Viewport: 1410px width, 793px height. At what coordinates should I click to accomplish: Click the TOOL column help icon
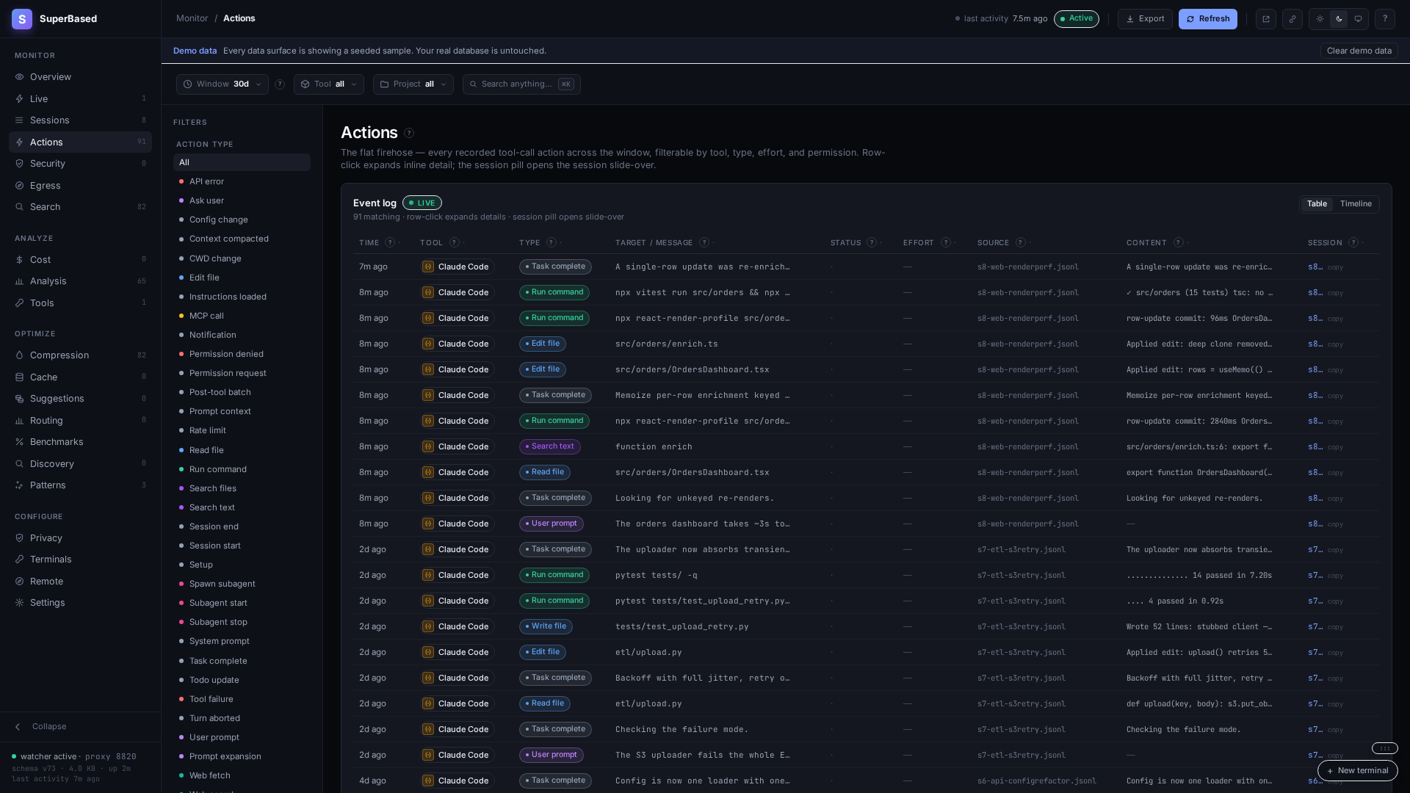pos(455,242)
